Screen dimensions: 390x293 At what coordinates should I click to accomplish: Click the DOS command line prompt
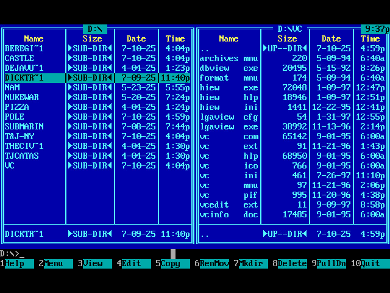point(91,253)
